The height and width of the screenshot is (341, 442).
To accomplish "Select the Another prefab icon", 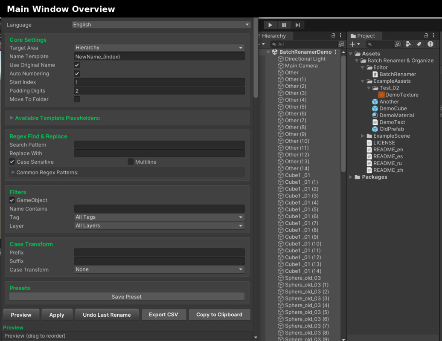I will pyautogui.click(x=375, y=101).
